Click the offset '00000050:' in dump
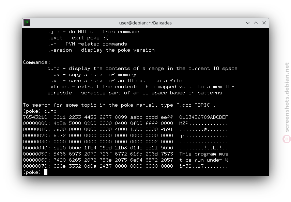The width and height of the screenshot is (291, 202). 36,154
